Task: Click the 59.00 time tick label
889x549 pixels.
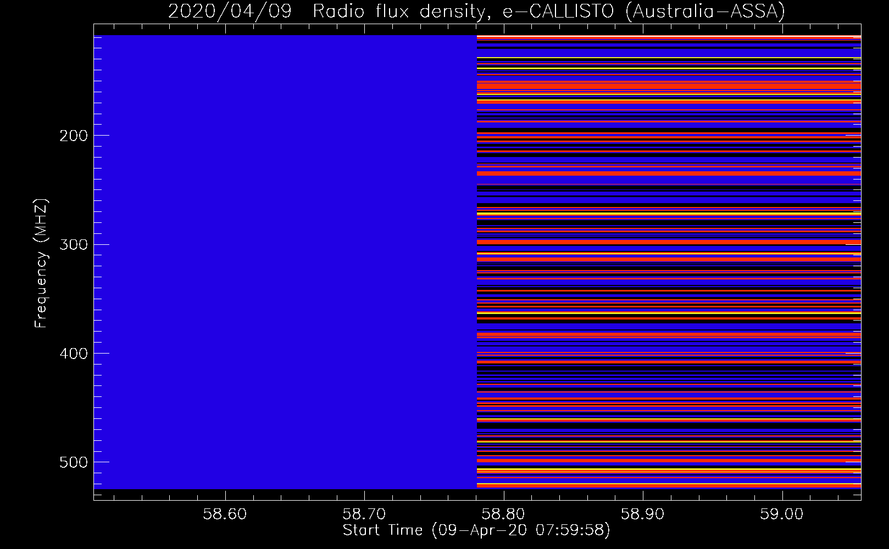Action: tap(781, 514)
